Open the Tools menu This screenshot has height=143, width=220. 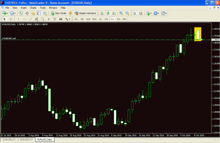pos(43,8)
